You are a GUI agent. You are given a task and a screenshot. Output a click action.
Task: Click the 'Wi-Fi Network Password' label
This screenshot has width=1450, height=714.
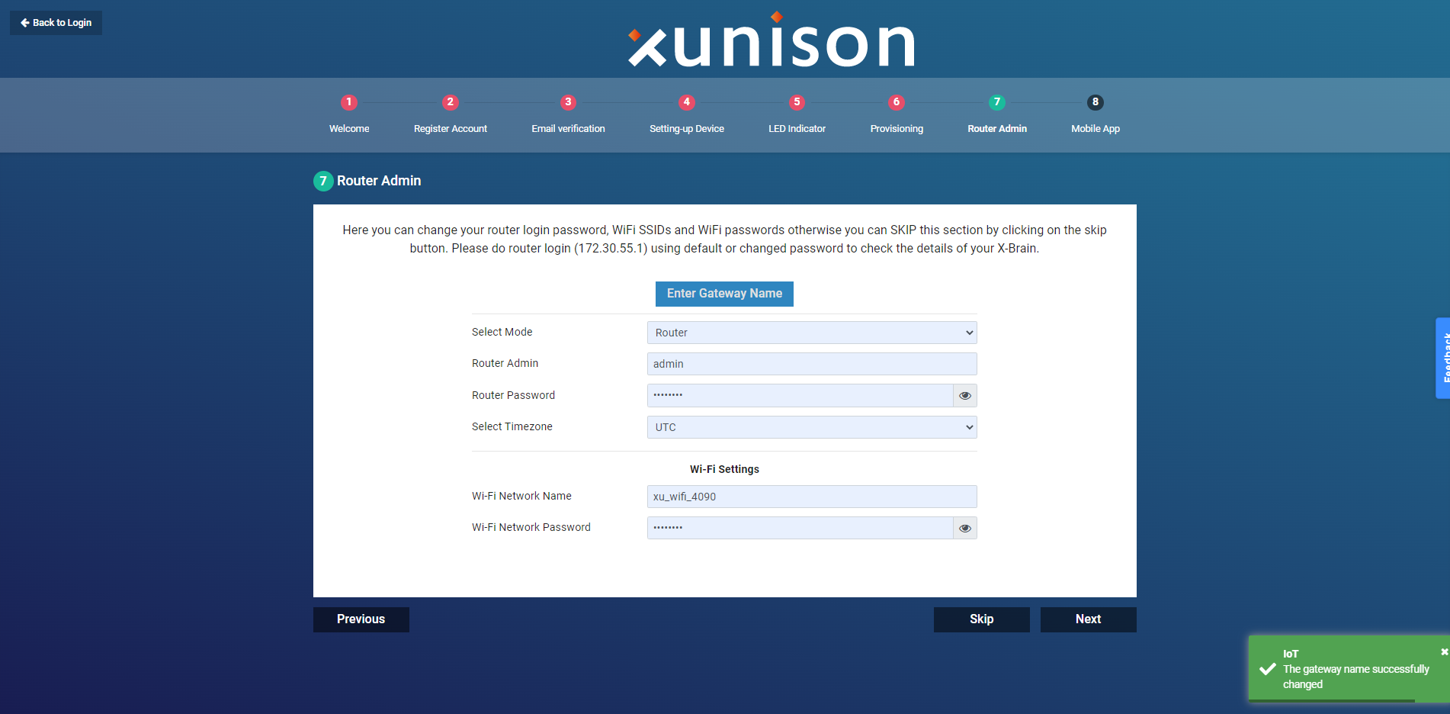point(531,527)
